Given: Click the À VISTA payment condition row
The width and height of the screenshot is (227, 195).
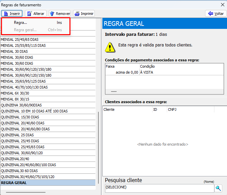Looking at the screenshot, I should pos(146,72).
